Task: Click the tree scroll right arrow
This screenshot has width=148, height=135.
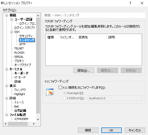Action: [34, 124]
